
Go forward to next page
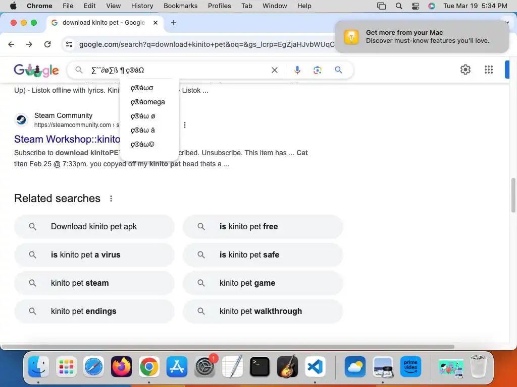coord(29,44)
